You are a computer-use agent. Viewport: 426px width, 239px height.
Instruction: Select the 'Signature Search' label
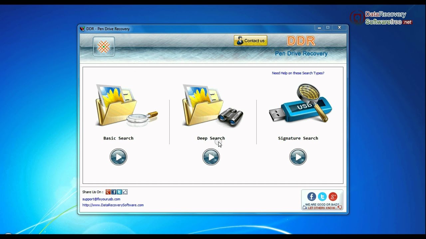pos(298,138)
